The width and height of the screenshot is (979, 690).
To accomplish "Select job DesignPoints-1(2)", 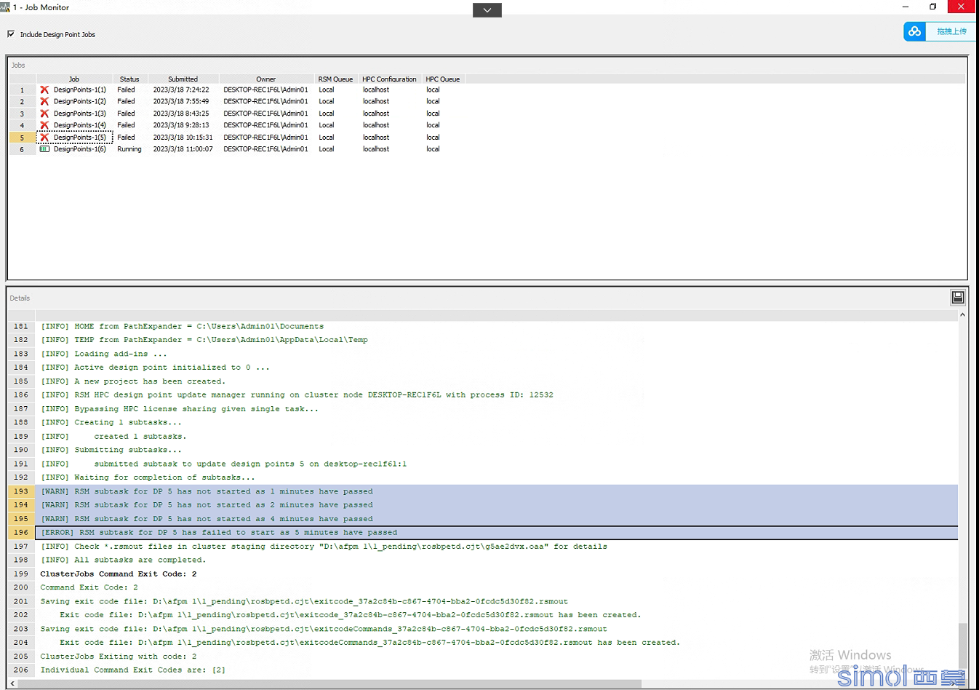I will point(80,101).
